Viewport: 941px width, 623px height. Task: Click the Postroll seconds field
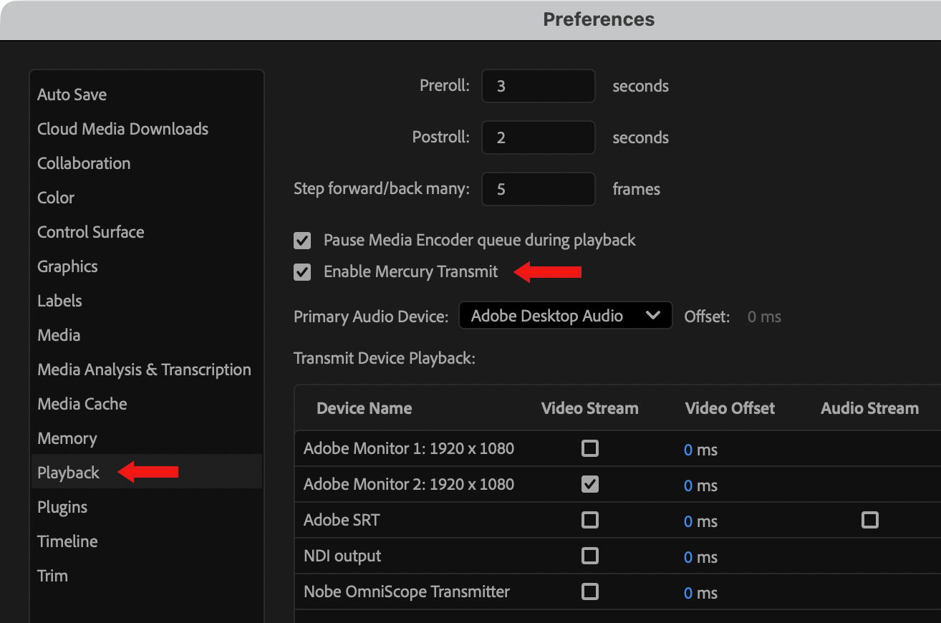tap(538, 137)
